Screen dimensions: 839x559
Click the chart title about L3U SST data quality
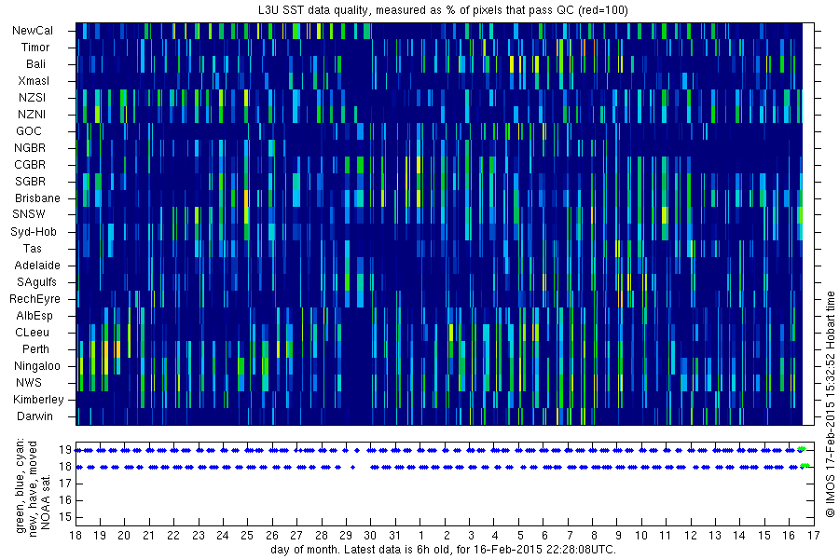point(443,10)
